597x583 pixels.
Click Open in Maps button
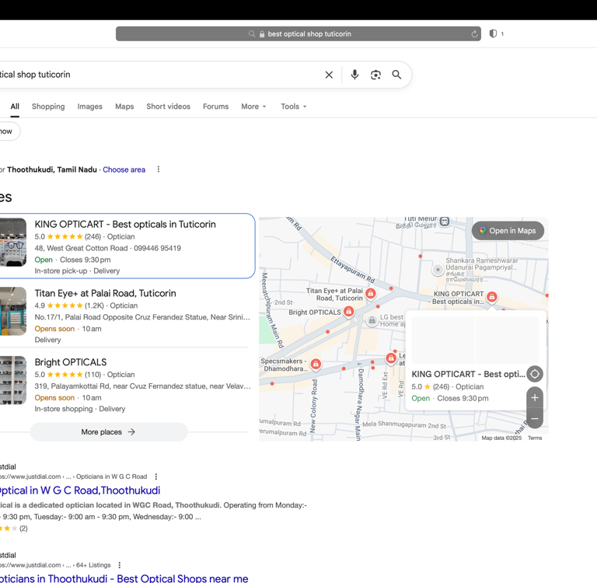pos(508,231)
